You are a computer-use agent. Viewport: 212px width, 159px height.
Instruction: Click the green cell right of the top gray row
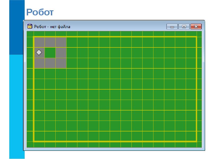coord(72,42)
